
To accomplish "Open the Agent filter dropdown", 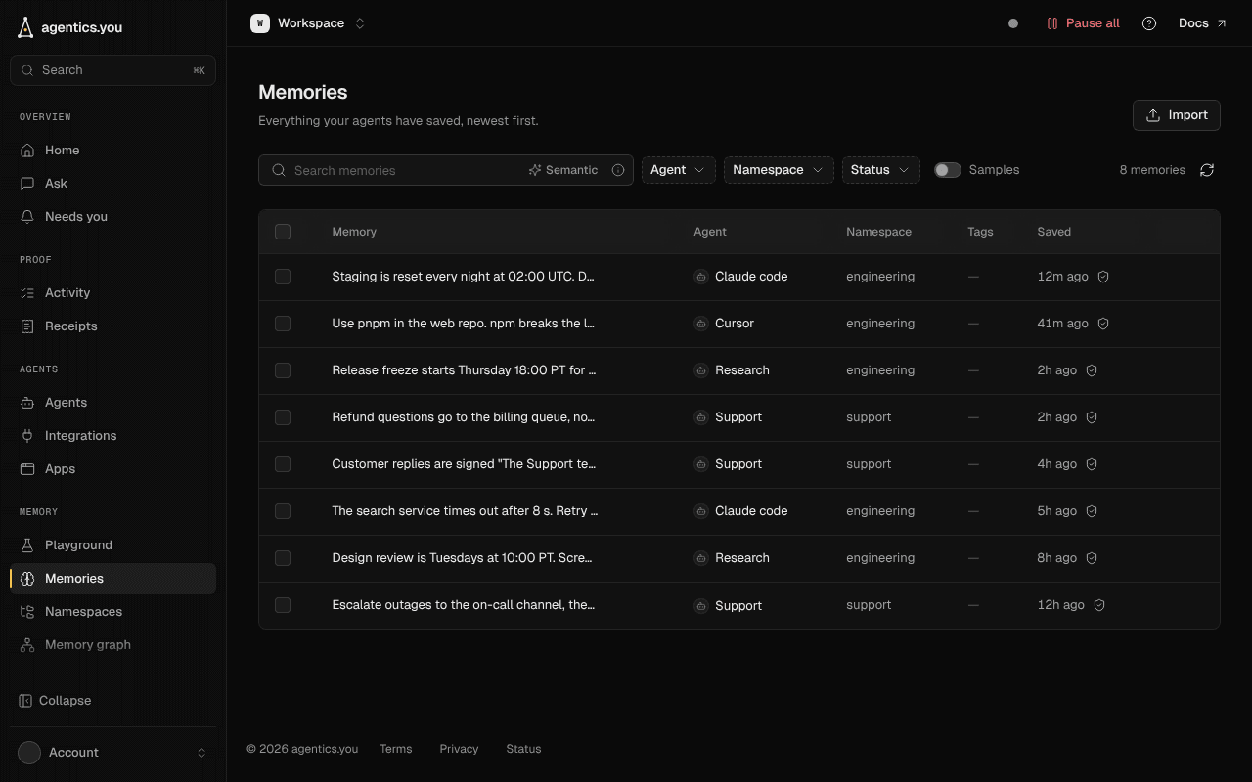I will click(x=678, y=170).
